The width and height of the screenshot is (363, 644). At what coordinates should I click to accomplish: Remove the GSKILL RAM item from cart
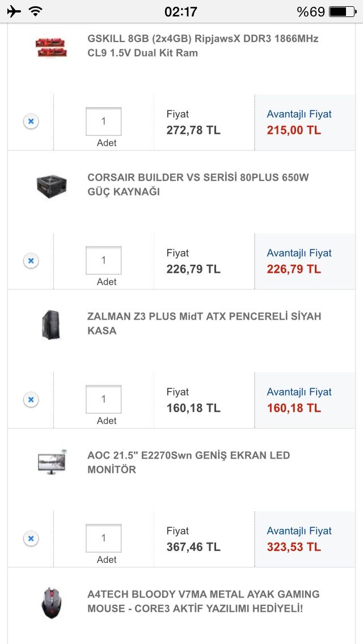click(x=31, y=121)
